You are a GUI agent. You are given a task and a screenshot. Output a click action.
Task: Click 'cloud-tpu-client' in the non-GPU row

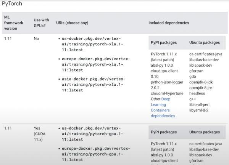164,71
